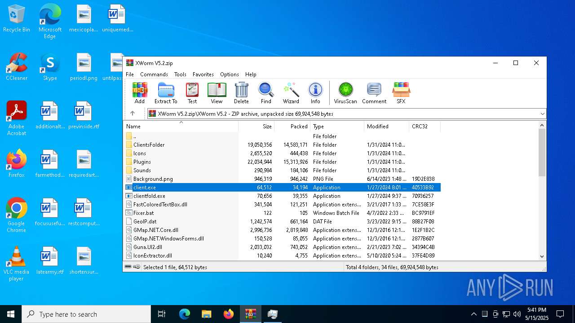Start VirusScan on the archive
This screenshot has width=575, height=323.
pyautogui.click(x=345, y=93)
